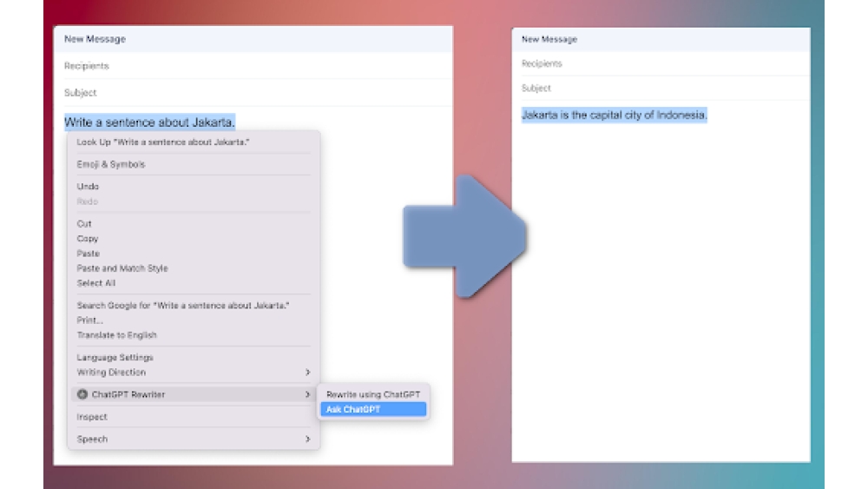Click Recipients field in right New Message window
The height and width of the screenshot is (489, 868).
pyautogui.click(x=661, y=63)
